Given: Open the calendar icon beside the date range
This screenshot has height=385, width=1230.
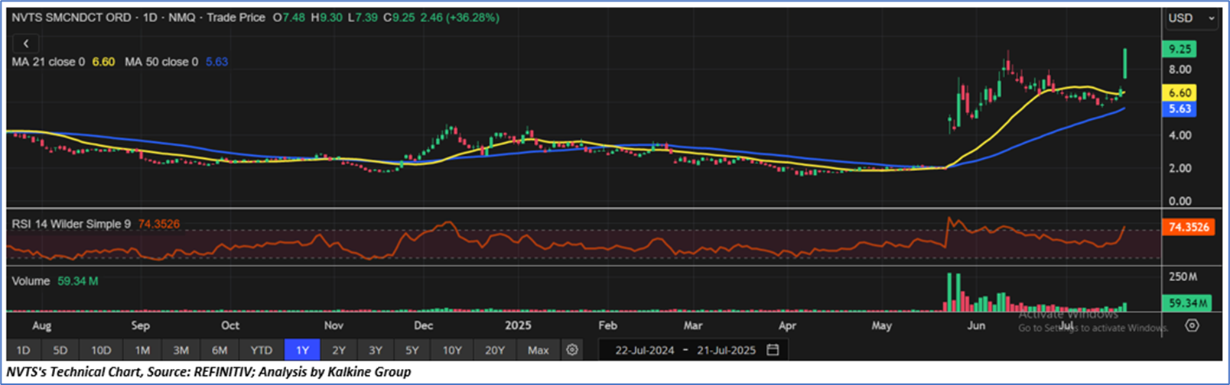Looking at the screenshot, I should (x=773, y=350).
